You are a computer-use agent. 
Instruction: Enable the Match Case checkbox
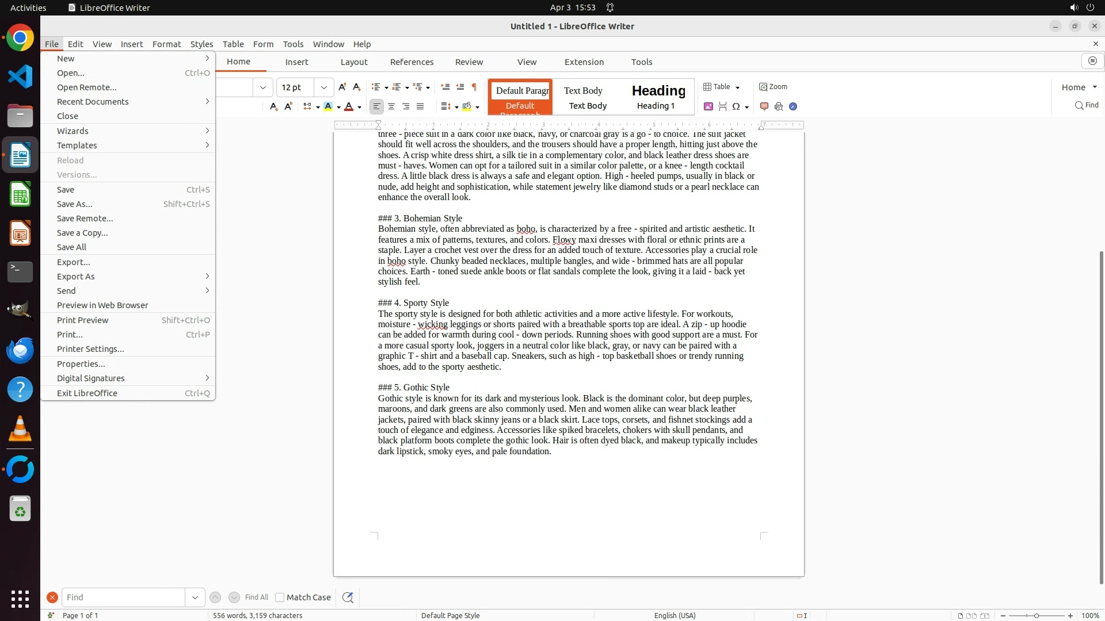280,597
